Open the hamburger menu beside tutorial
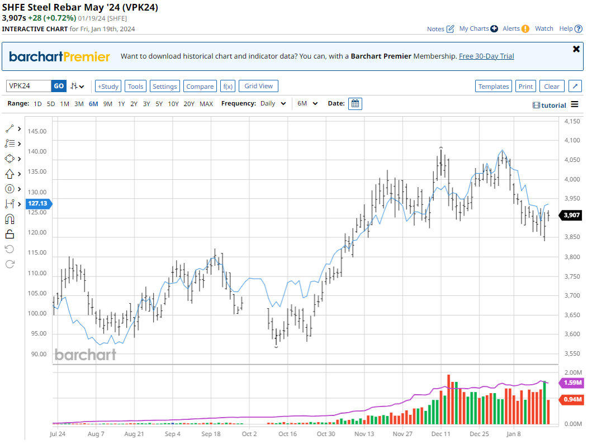Viewport: 592px width, 445px height. click(575, 105)
